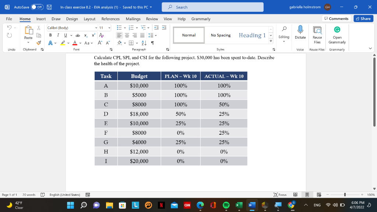Screen dimensions: 377x212
Task: Switch to the Review ribbon tab
Action: [x=152, y=19]
